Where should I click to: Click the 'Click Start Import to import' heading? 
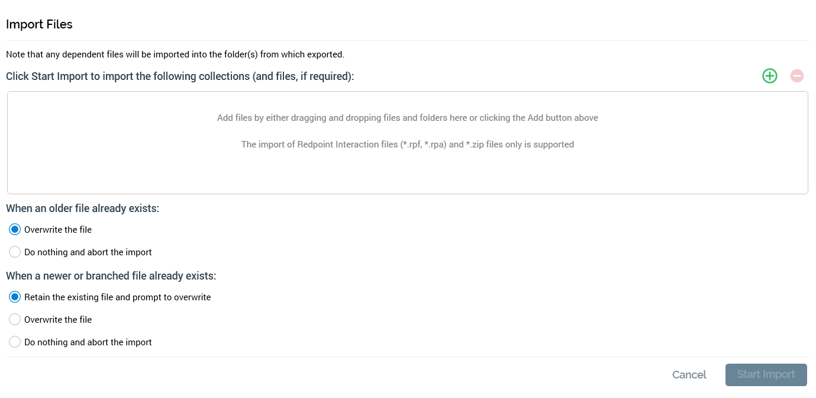tap(180, 76)
